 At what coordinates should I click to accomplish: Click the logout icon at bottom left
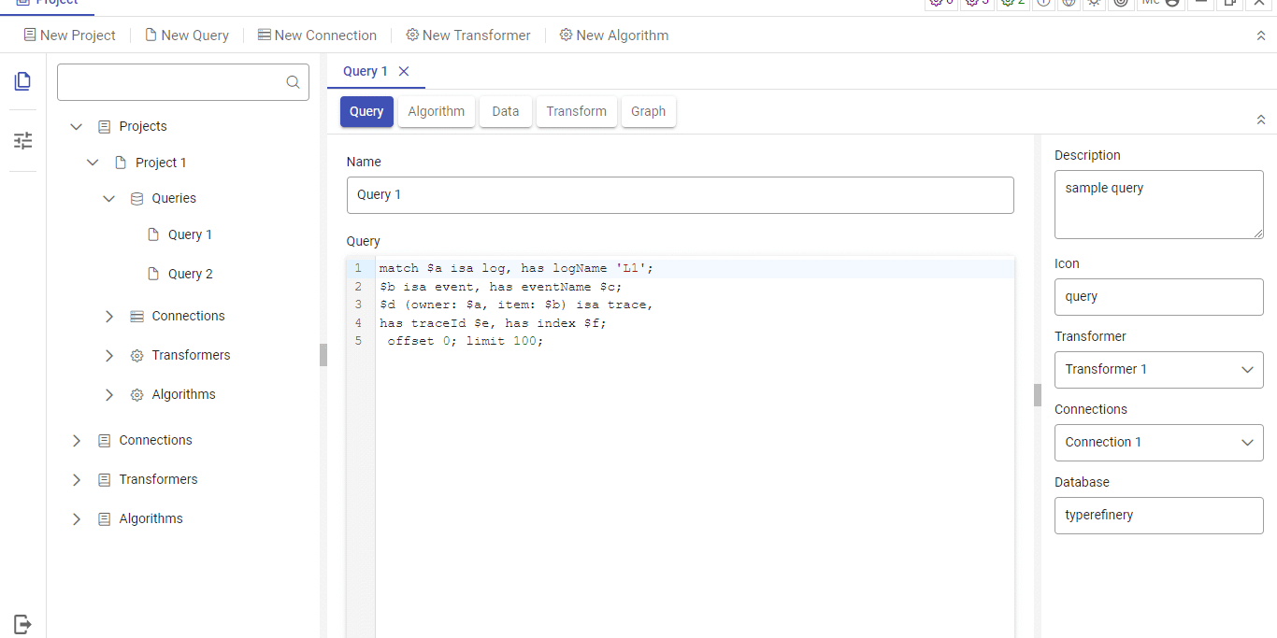click(22, 623)
